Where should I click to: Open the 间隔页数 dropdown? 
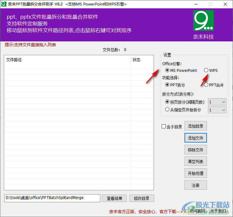(217, 102)
